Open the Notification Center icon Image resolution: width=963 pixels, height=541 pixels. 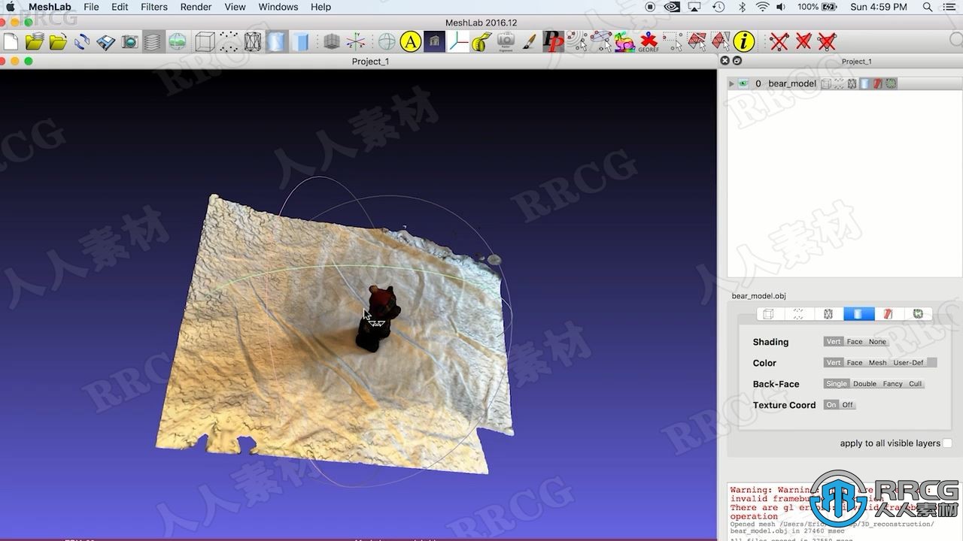pyautogui.click(x=949, y=7)
